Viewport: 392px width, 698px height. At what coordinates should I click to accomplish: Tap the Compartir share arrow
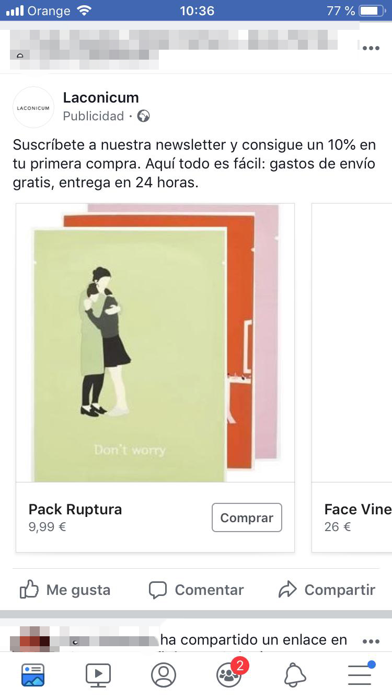[287, 590]
